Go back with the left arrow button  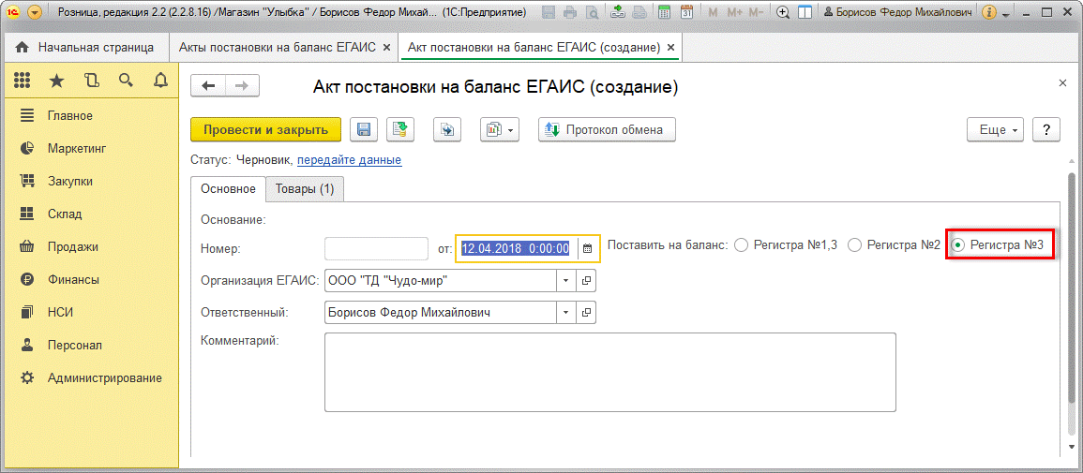208,85
